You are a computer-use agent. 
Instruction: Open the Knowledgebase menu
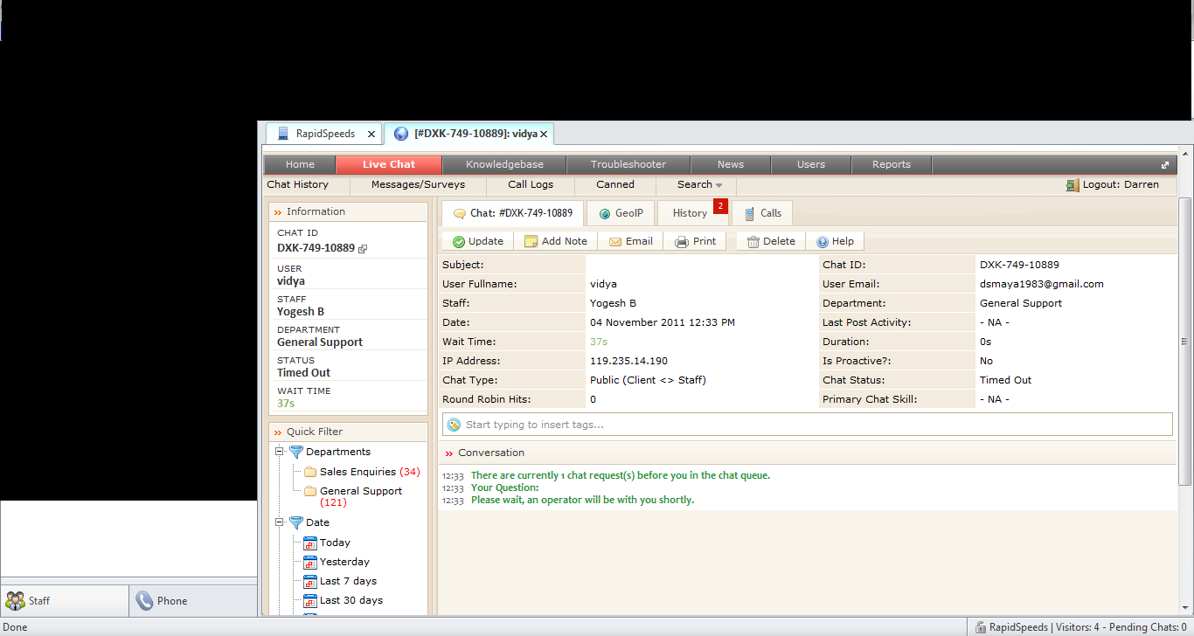(504, 164)
